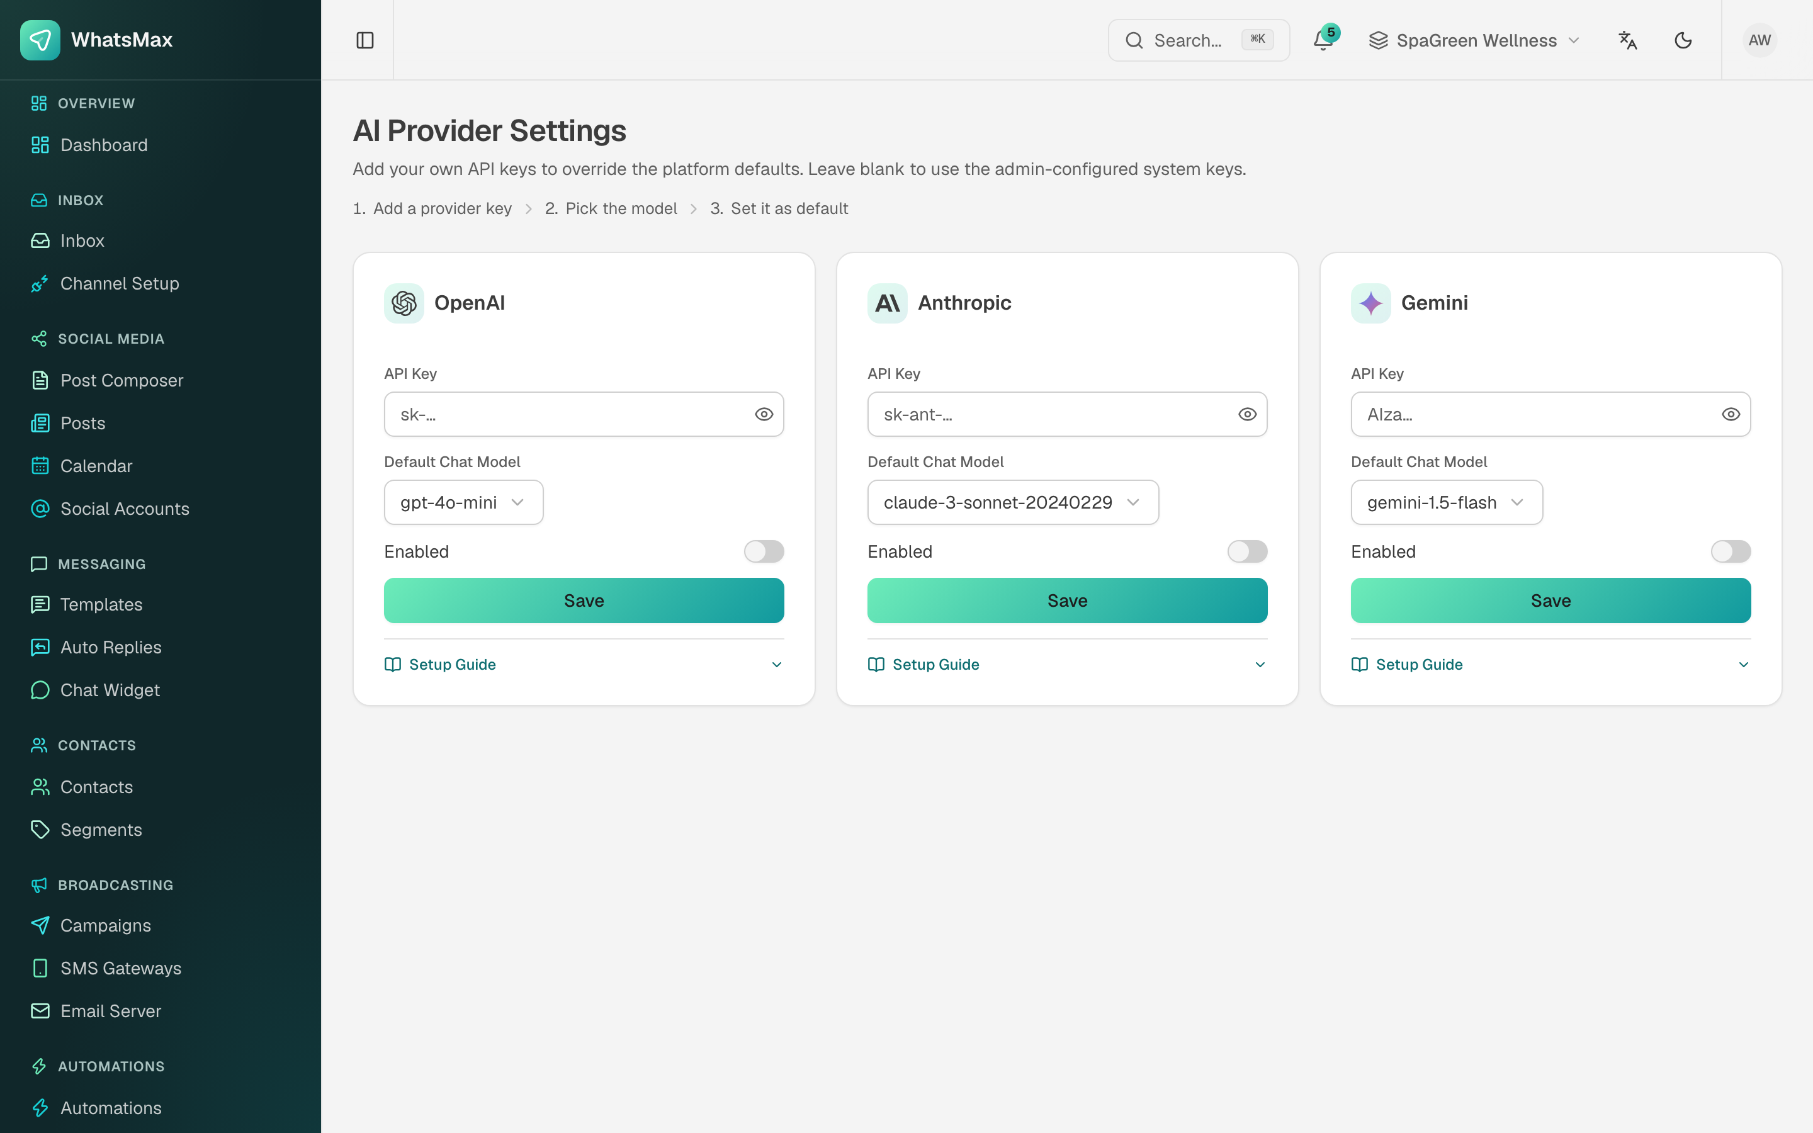Reveal the Anthropic API key with eye icon
Screen dimensions: 1813x1133
coord(1246,414)
